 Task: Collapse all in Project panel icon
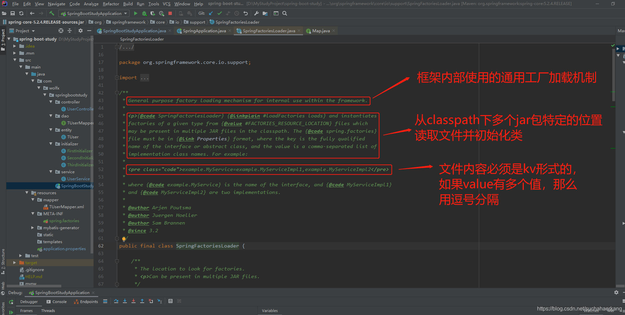point(70,31)
